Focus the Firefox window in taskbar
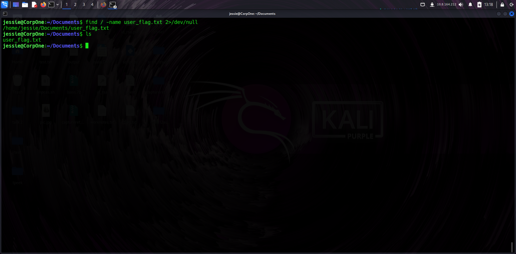The height and width of the screenshot is (254, 516). 103,5
